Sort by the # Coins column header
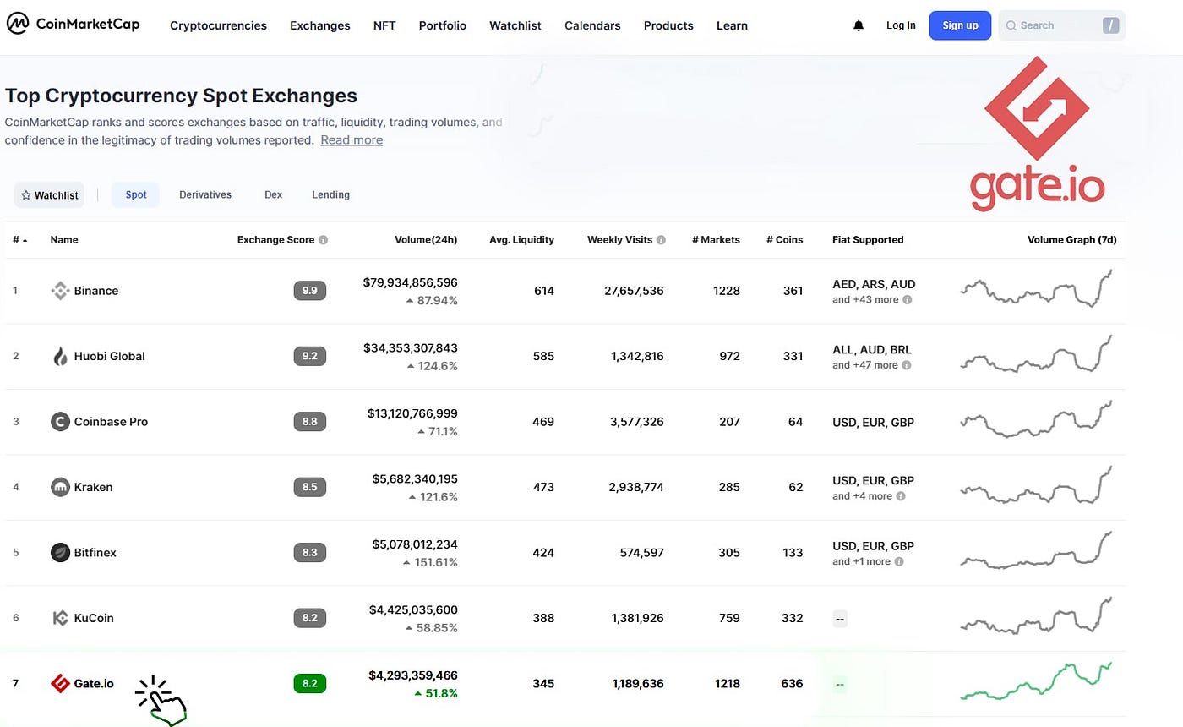The height and width of the screenshot is (727, 1183). (x=784, y=240)
